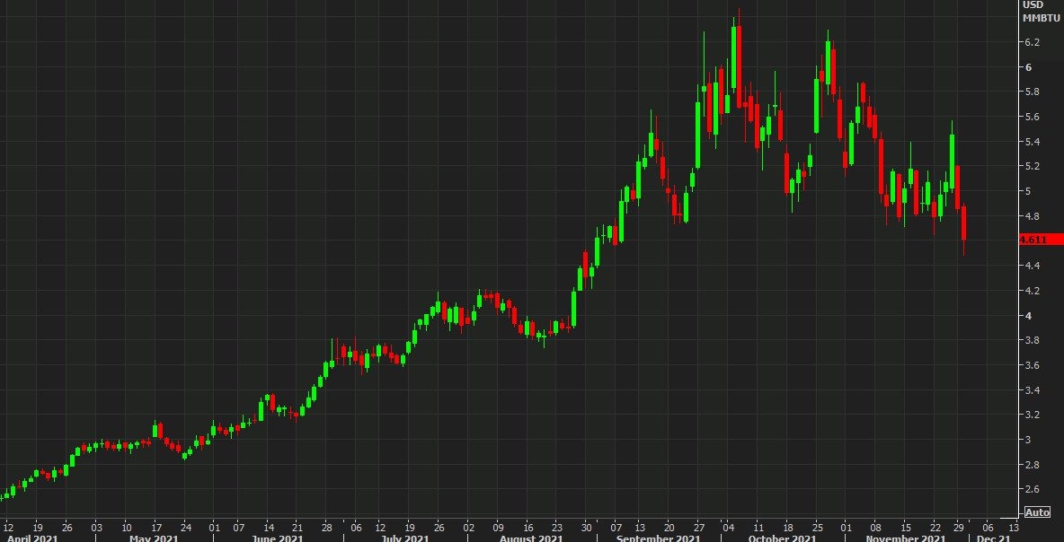Click the 22 date tick label

pos(935,527)
